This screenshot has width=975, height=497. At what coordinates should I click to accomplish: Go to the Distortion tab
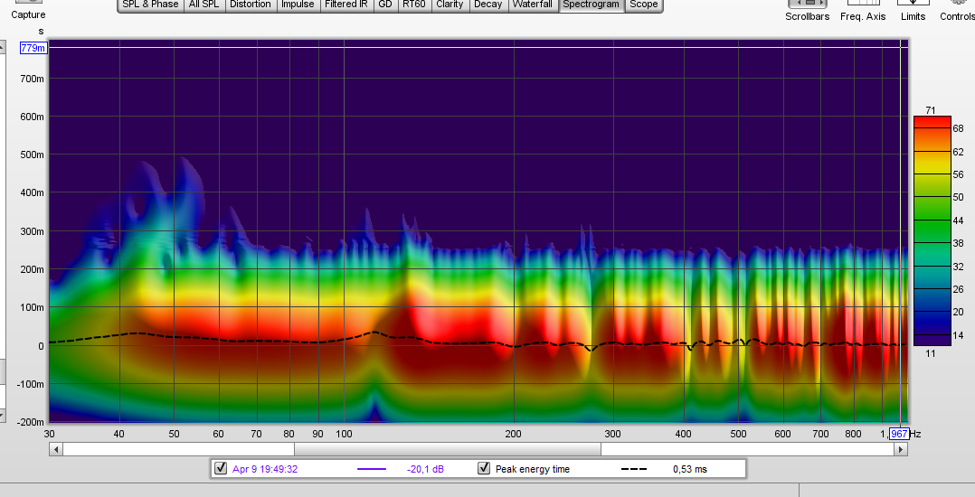point(250,5)
